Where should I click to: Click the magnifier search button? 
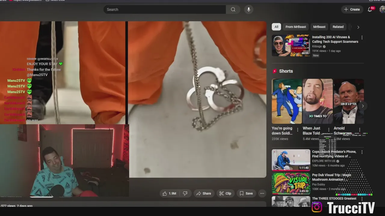[x=233, y=9]
